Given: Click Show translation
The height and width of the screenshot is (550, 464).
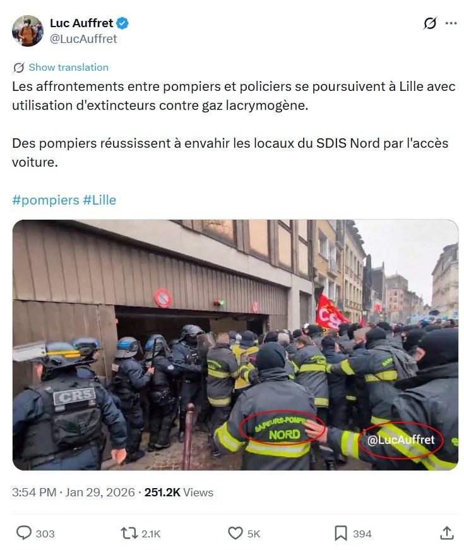Looking at the screenshot, I should pos(68,68).
